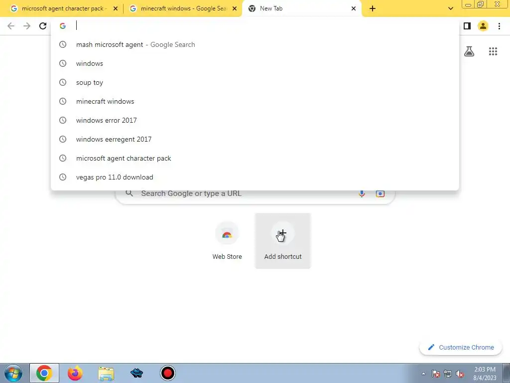Viewport: 510px width, 383px height.
Task: Start voice search with the microphone
Action: [x=362, y=193]
